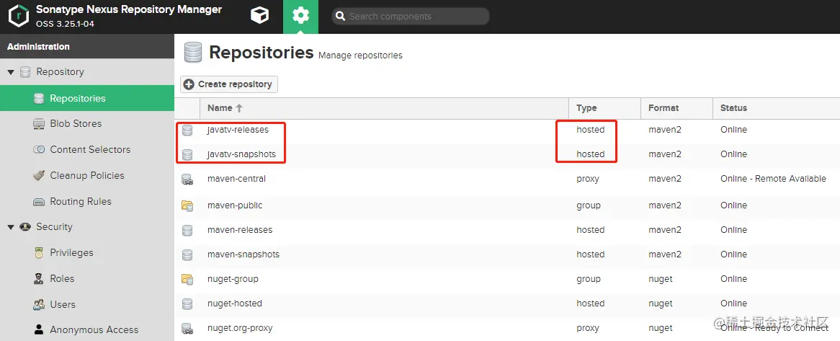This screenshot has width=840, height=341.
Task: Open the javatv-snapshots repository
Action: [x=241, y=154]
